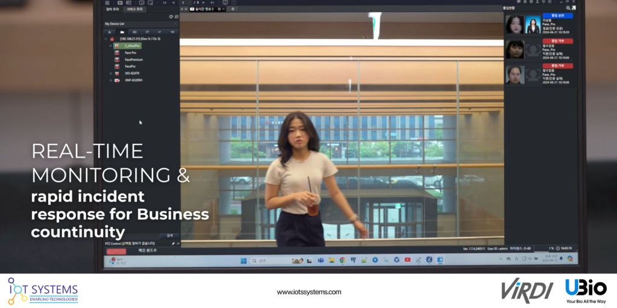The height and width of the screenshot is (308, 617).
Task: Click the magnifier icon in the access event panel
Action: coord(568,8)
